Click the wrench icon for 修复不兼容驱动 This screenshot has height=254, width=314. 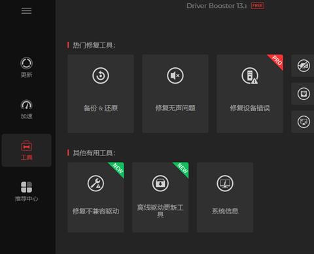tap(96, 183)
